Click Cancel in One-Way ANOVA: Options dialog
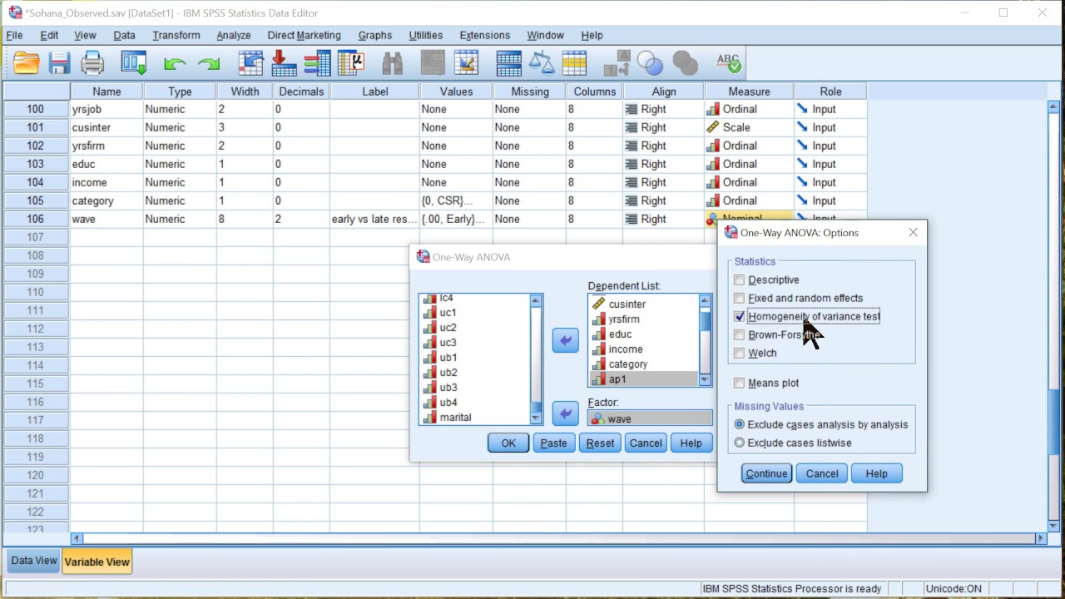This screenshot has width=1065, height=599. (x=822, y=473)
